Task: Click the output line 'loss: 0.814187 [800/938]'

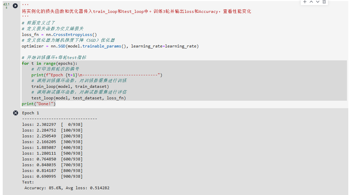Action: tap(52, 171)
